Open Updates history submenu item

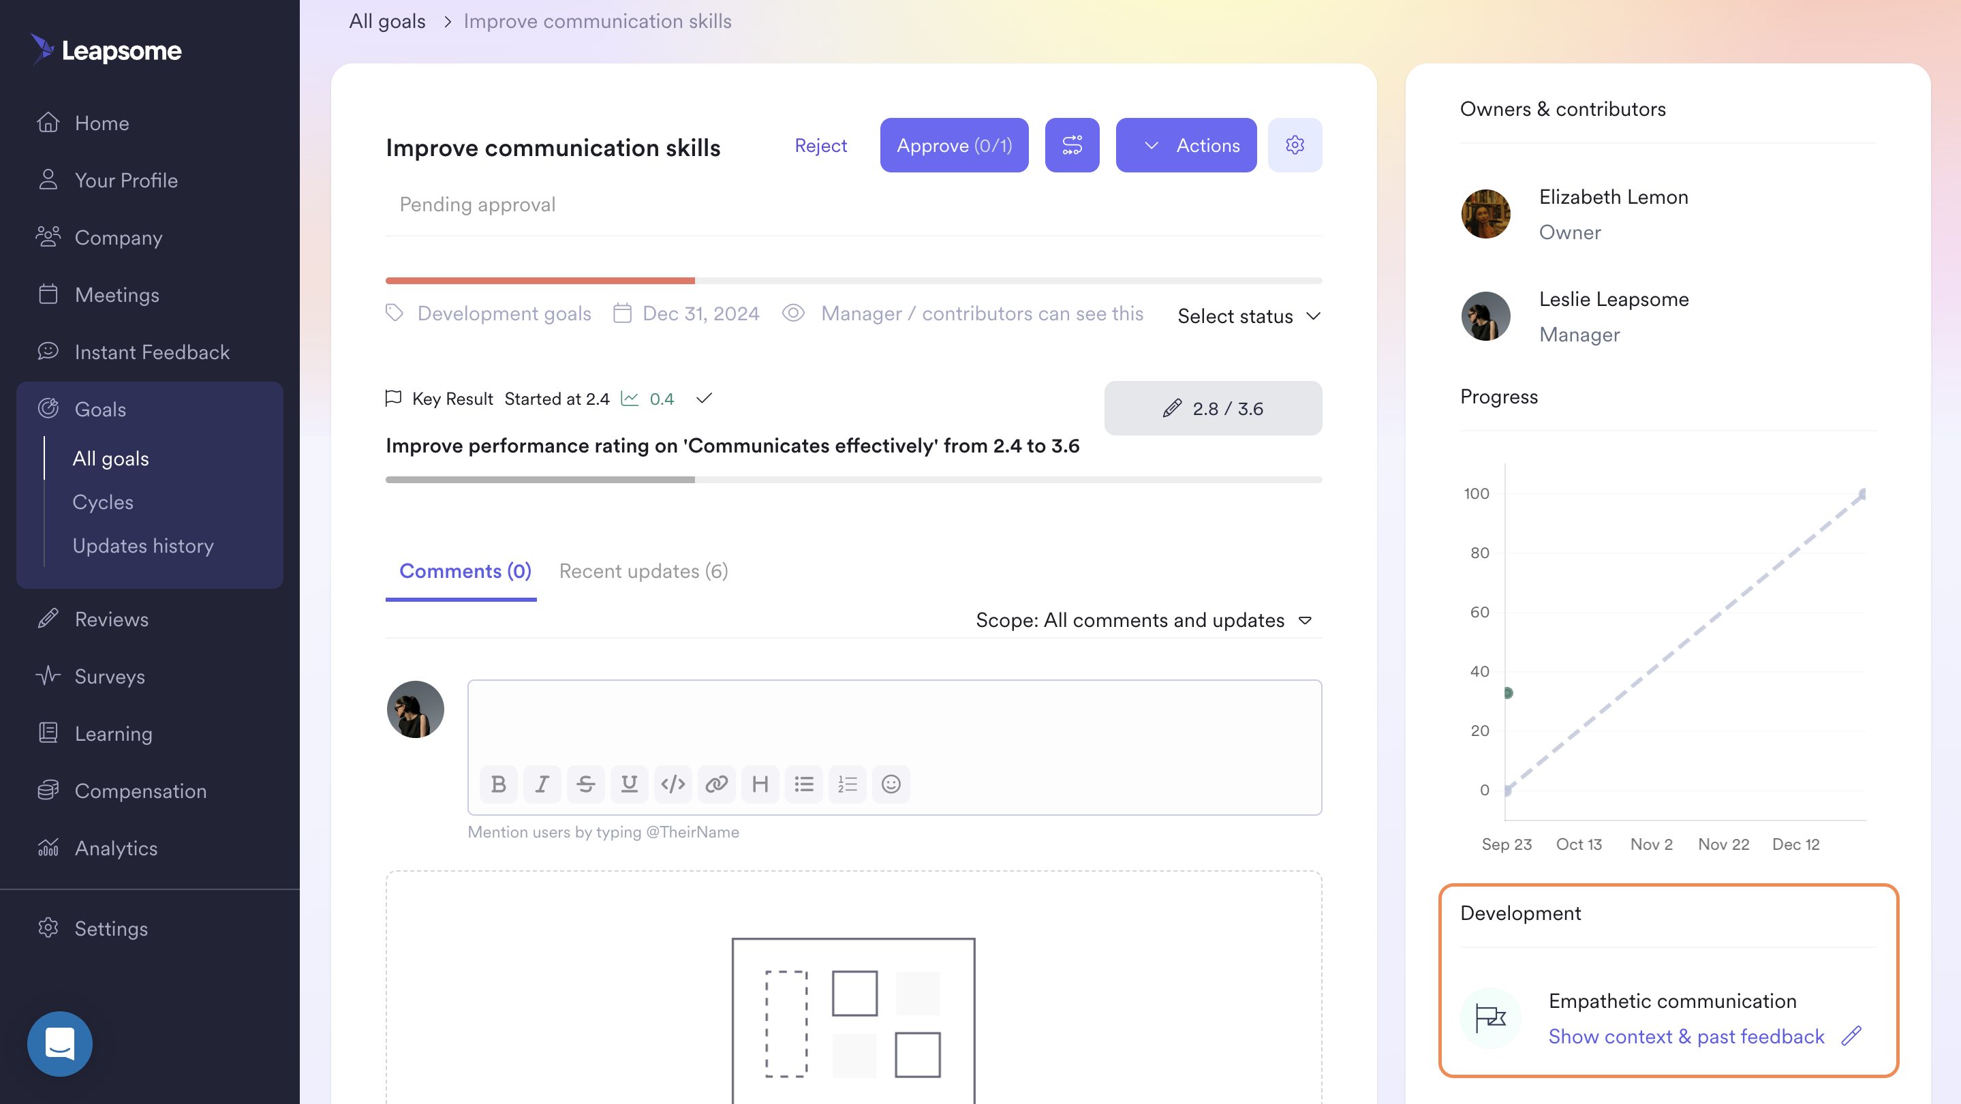pos(143,546)
